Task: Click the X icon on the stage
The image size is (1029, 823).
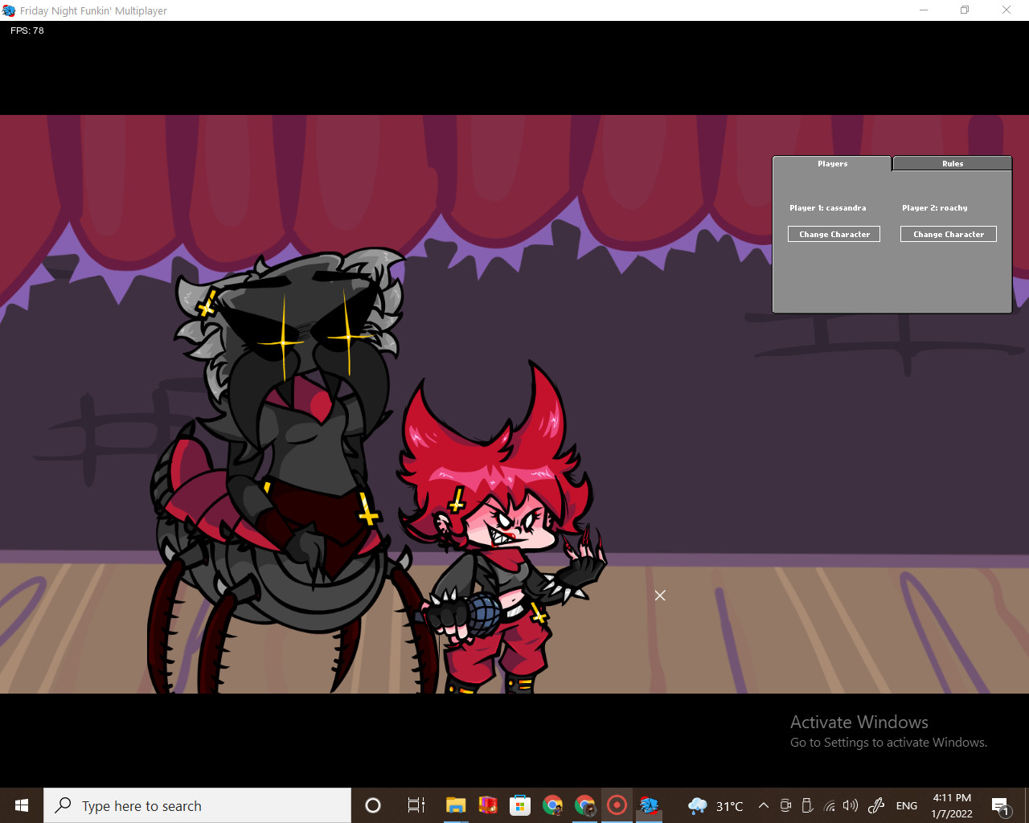Action: pyautogui.click(x=660, y=596)
